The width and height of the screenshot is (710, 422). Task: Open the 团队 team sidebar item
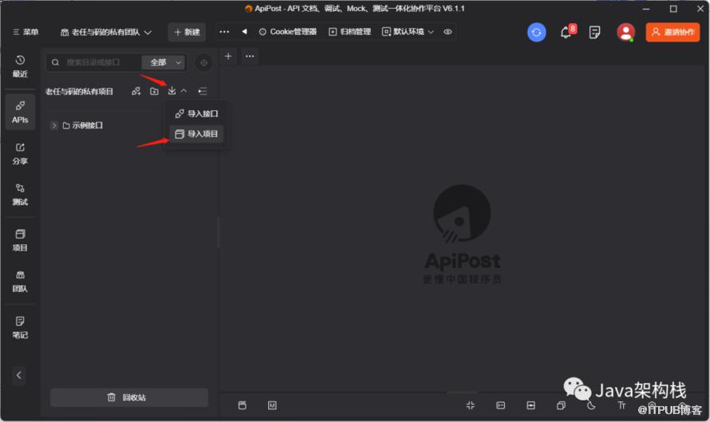(20, 281)
